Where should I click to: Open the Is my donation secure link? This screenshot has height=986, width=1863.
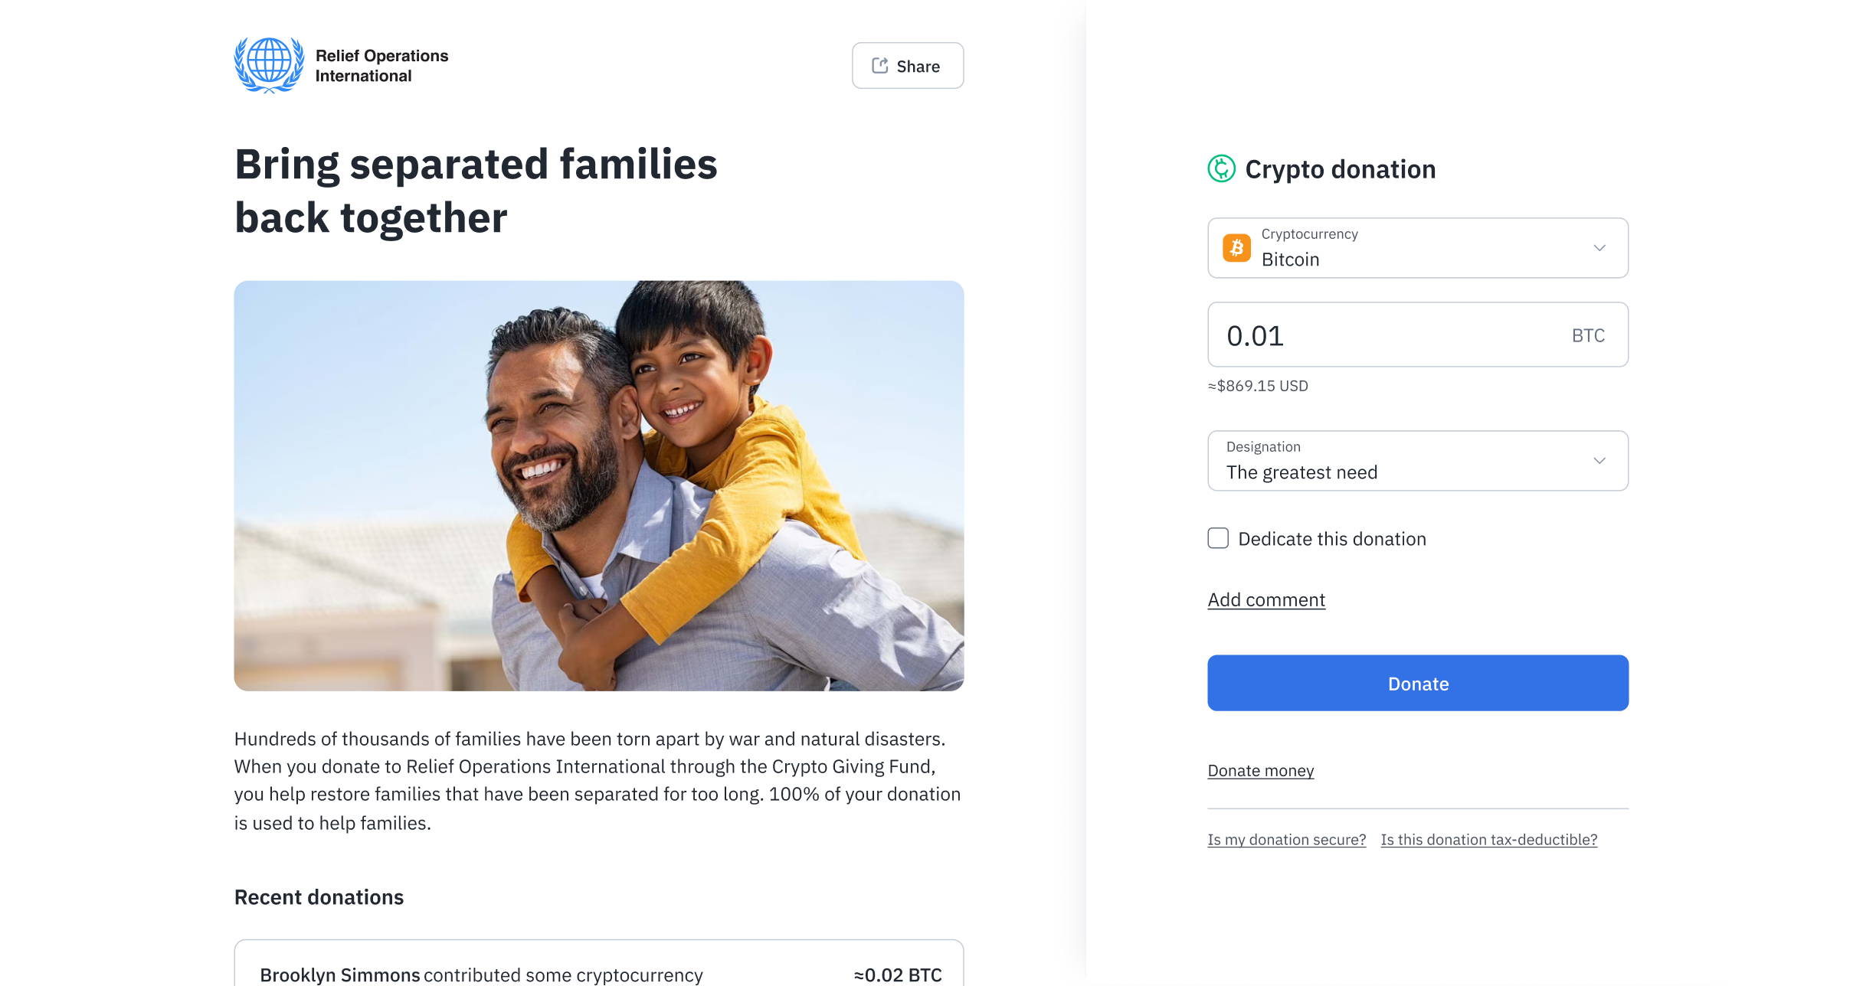pyautogui.click(x=1286, y=840)
